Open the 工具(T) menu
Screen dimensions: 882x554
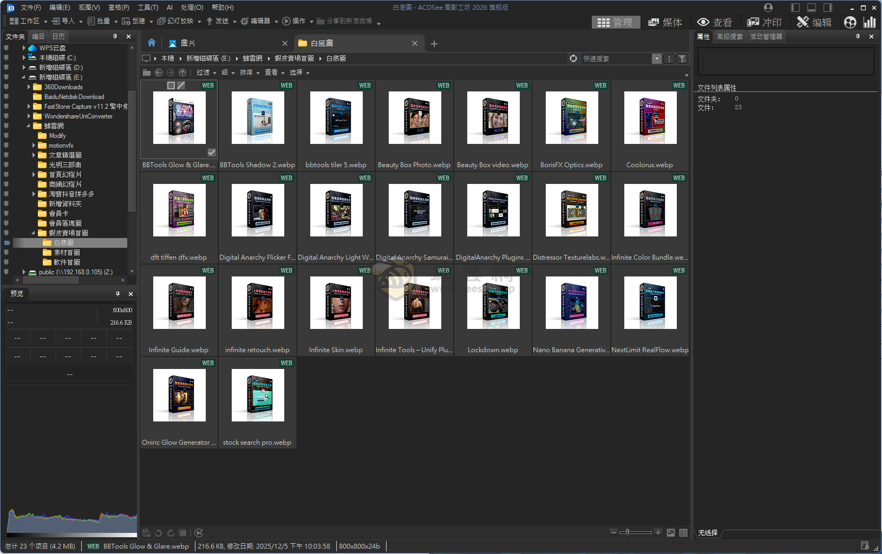pyautogui.click(x=148, y=8)
